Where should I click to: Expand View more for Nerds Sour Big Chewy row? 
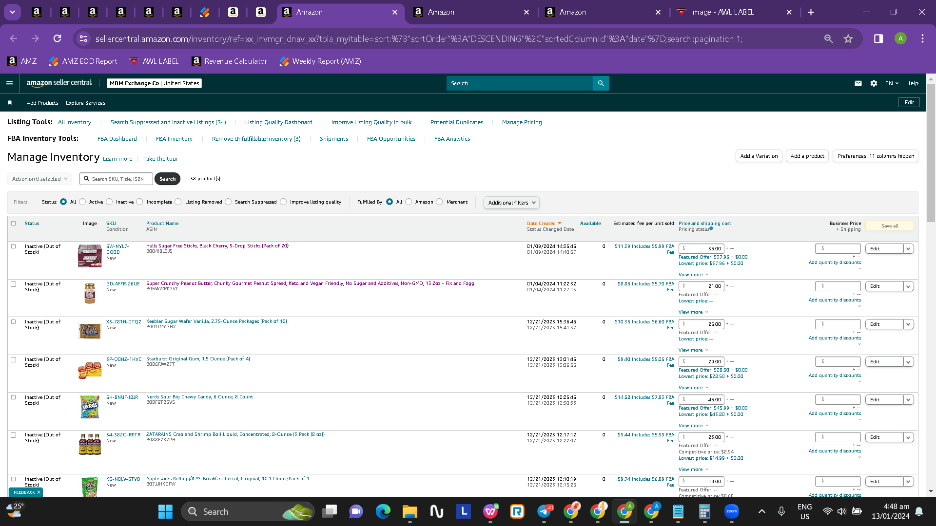[x=693, y=426]
